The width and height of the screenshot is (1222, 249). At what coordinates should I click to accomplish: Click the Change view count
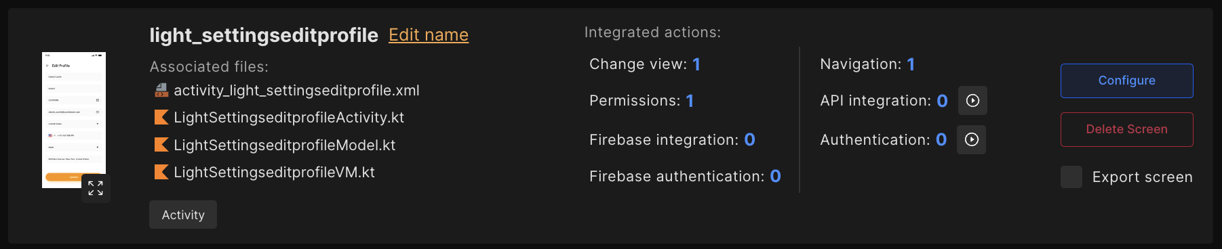pyautogui.click(x=696, y=64)
